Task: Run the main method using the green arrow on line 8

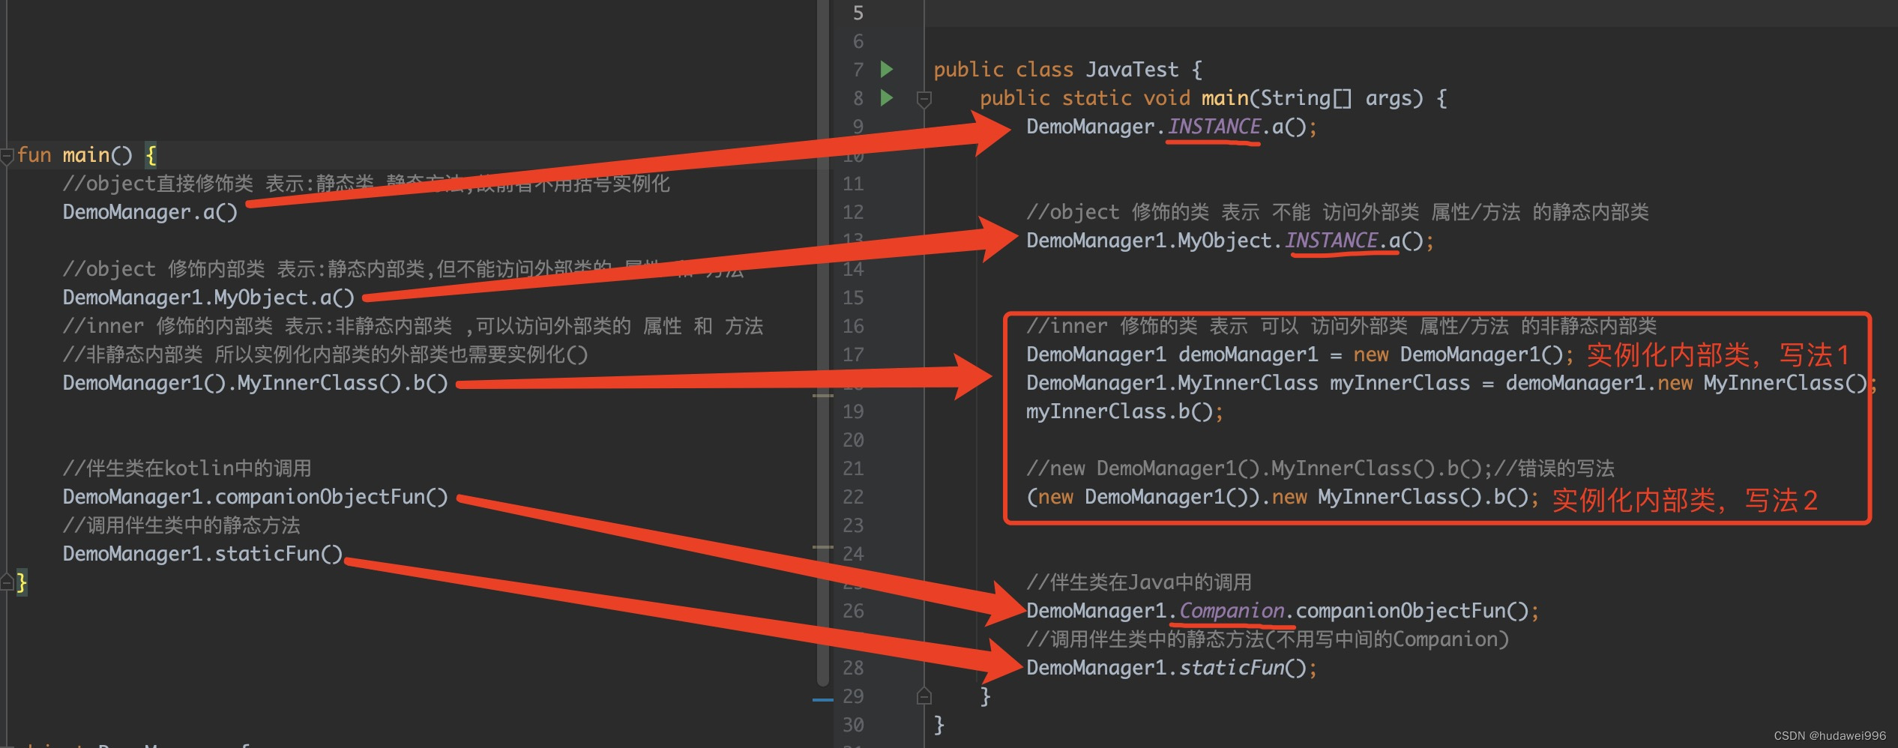Action: click(887, 97)
